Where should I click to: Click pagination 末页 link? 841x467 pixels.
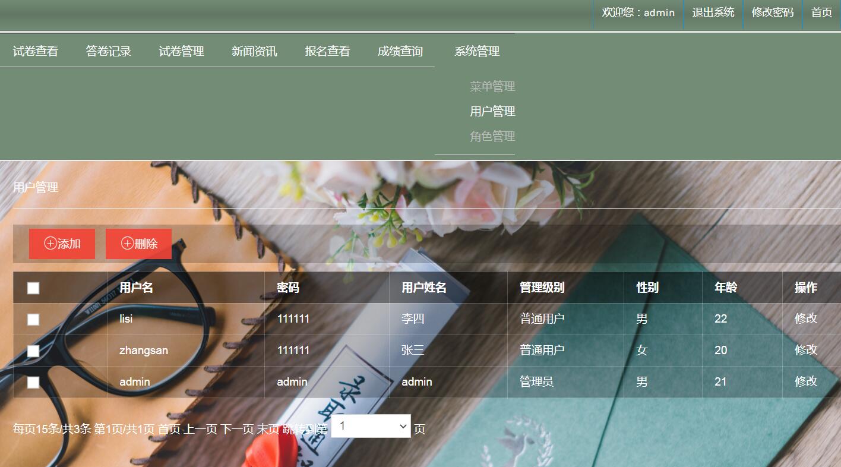268,429
